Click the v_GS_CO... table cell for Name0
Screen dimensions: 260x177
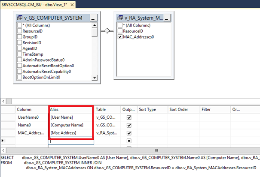tap(107, 125)
